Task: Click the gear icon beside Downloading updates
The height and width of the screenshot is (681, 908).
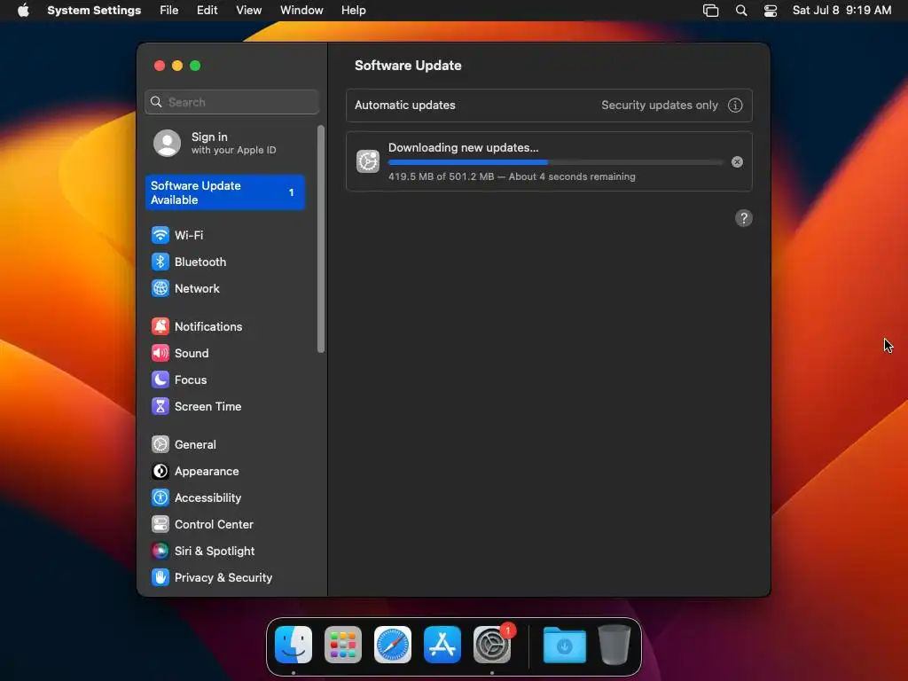Action: (368, 161)
